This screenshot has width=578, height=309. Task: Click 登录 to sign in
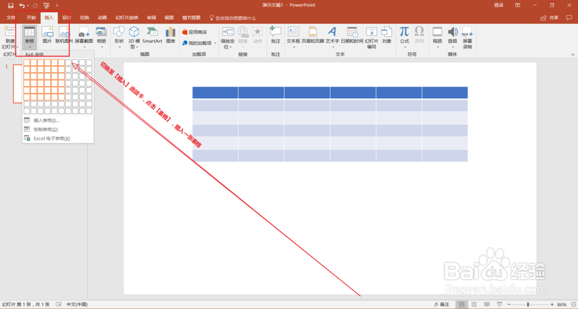tap(499, 5)
